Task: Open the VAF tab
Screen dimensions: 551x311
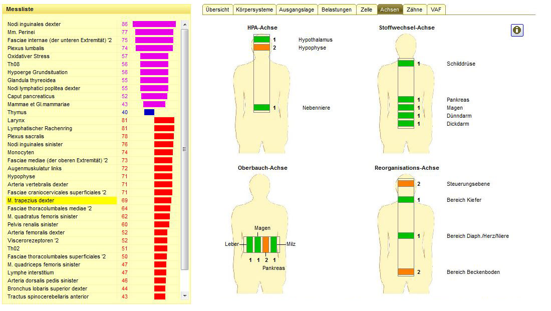Action: 436,10
